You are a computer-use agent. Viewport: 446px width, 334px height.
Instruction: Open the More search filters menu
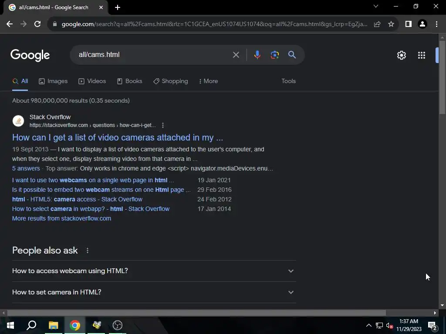pos(209,81)
